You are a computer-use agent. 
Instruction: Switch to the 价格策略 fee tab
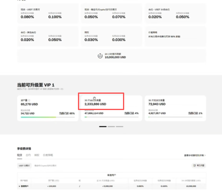48,155
